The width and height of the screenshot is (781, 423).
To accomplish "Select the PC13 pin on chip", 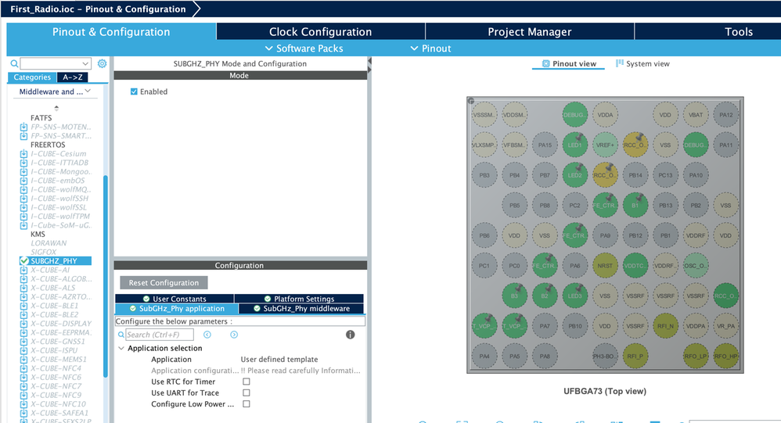I will click(x=665, y=175).
